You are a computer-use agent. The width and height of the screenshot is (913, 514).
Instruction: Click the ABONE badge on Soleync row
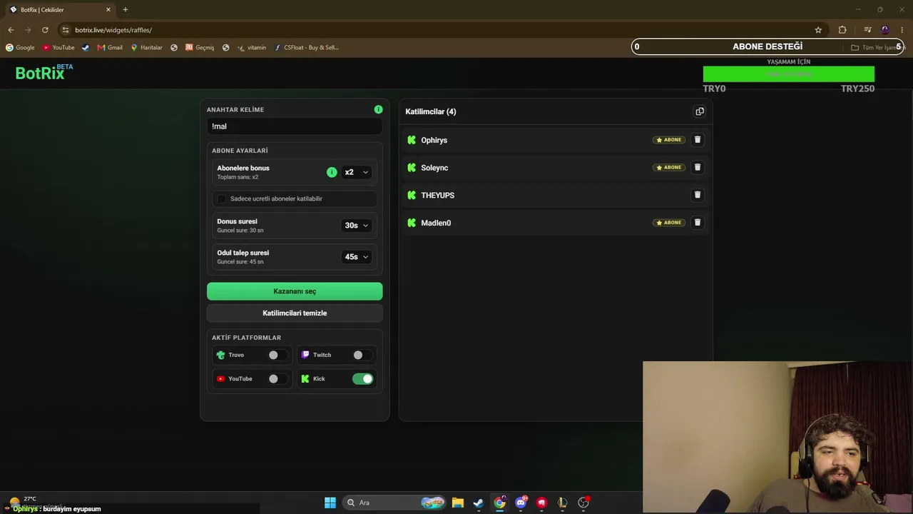(668, 168)
